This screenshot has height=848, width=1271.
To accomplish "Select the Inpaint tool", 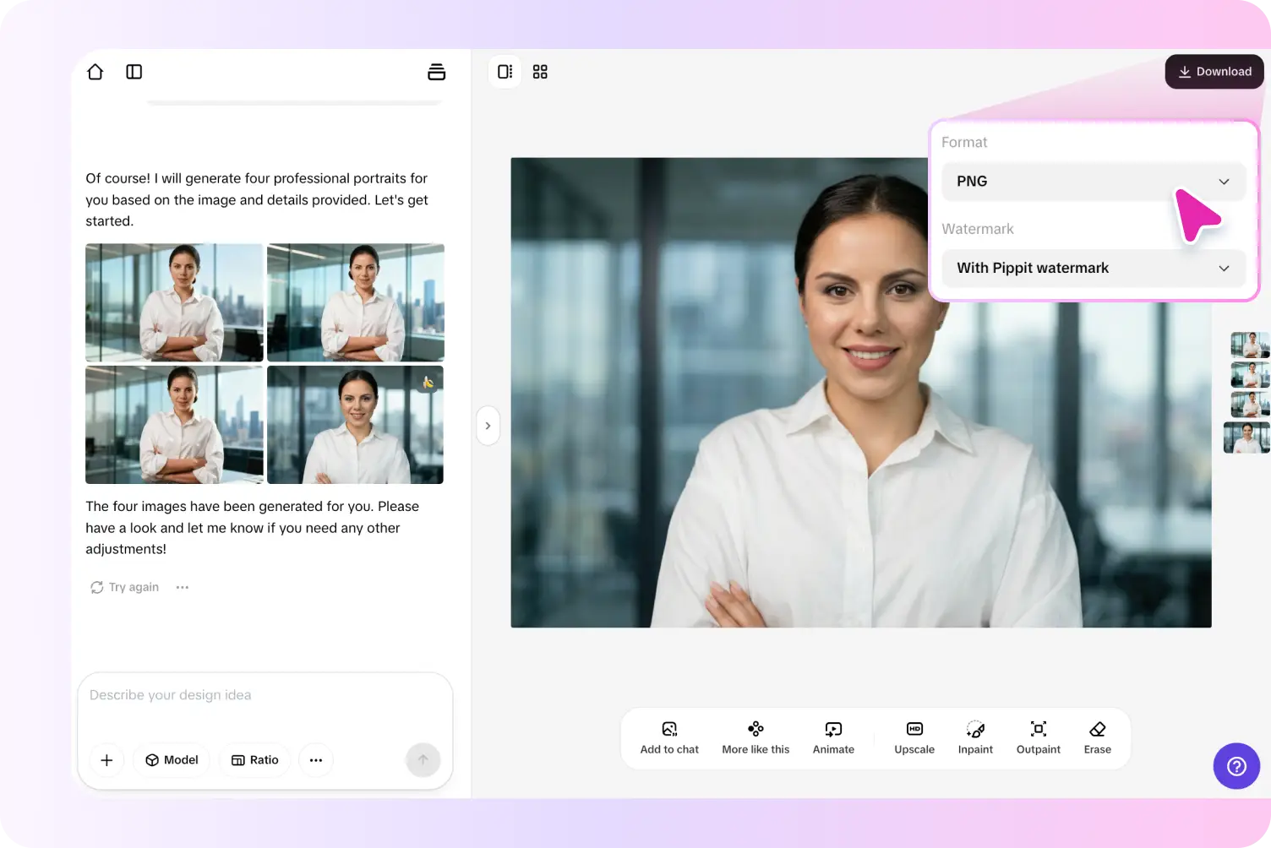I will pyautogui.click(x=975, y=737).
